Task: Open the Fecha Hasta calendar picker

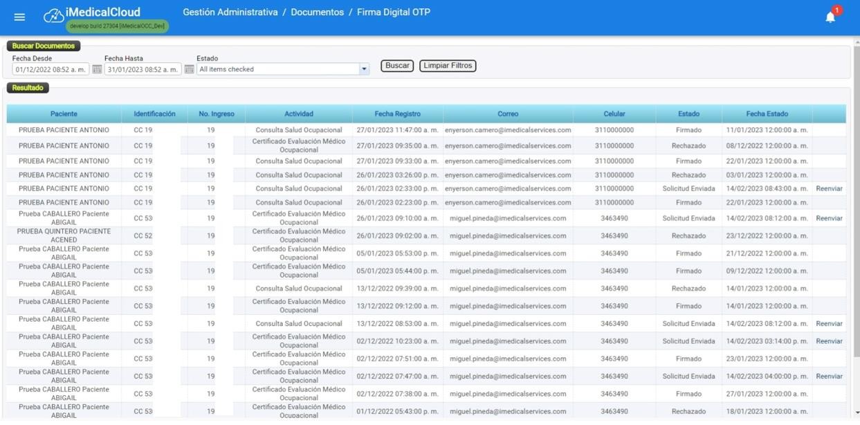Action: (189, 69)
